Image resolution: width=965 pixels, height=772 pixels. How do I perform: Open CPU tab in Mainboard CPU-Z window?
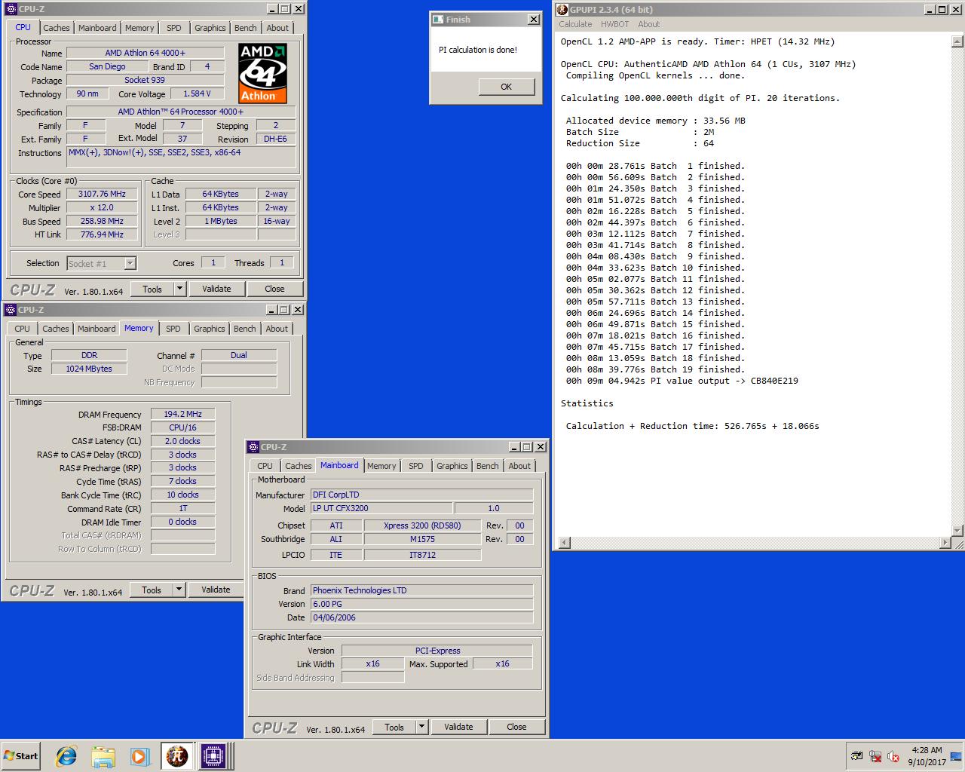[x=265, y=466]
